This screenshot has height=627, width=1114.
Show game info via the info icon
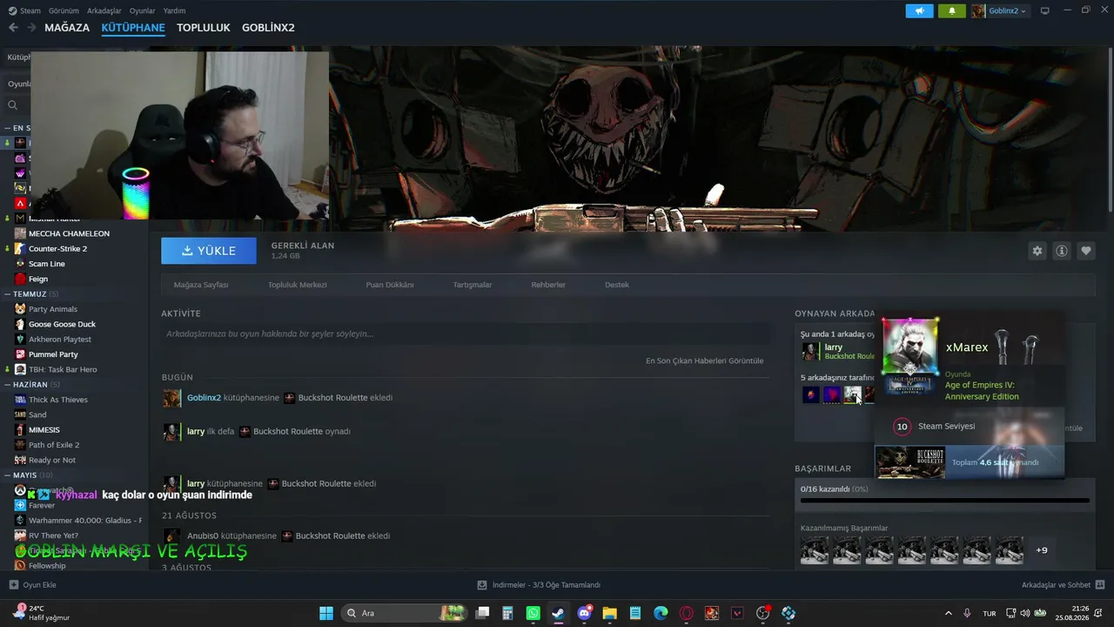click(1062, 251)
